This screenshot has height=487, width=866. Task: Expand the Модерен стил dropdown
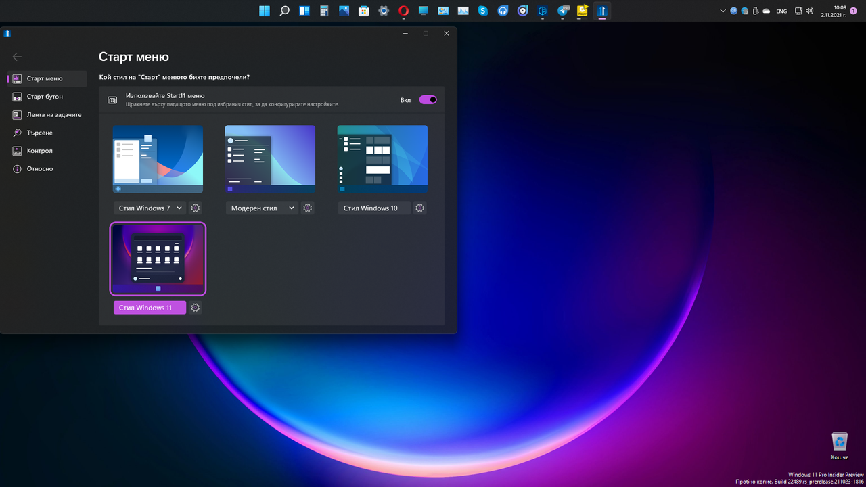[262, 208]
